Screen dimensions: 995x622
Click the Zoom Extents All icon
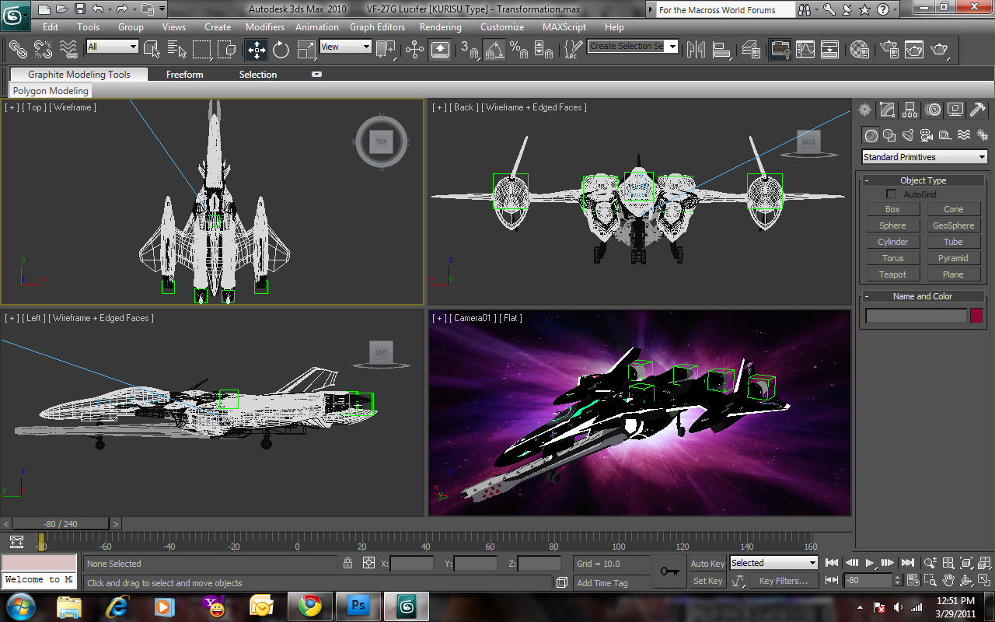pyautogui.click(x=985, y=563)
